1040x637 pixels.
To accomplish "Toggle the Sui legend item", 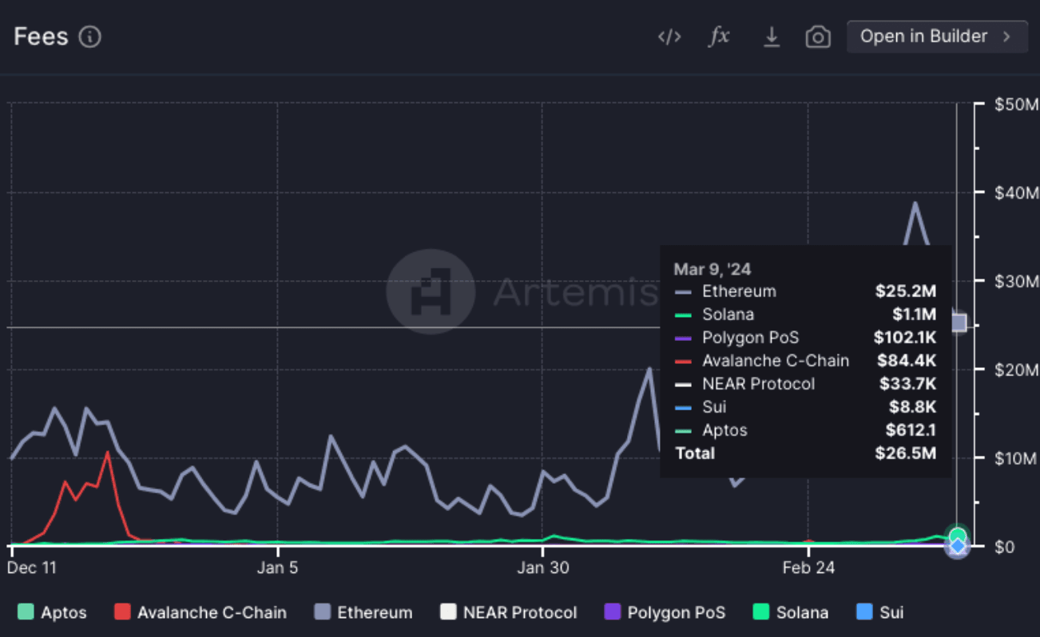I will 880,612.
